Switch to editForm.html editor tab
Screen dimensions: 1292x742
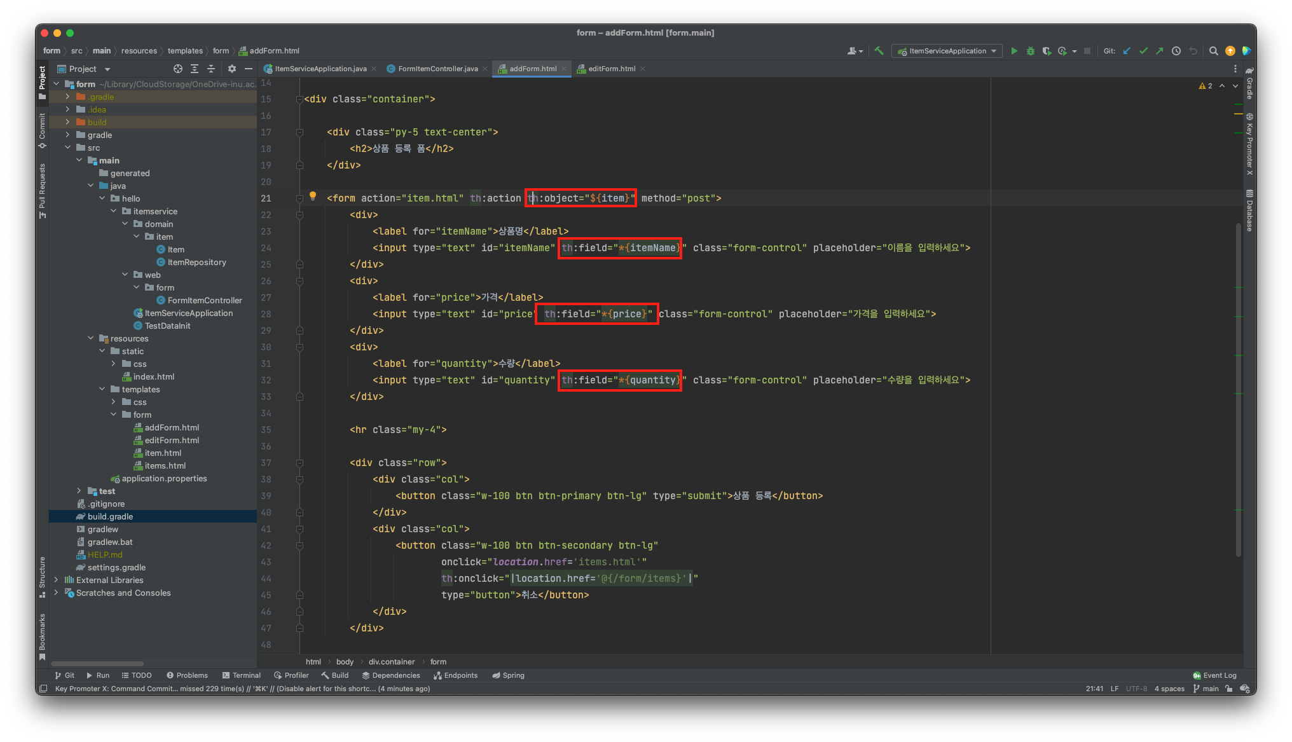[611, 69]
